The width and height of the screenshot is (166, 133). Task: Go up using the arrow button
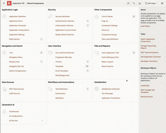click(x=4, y=3)
